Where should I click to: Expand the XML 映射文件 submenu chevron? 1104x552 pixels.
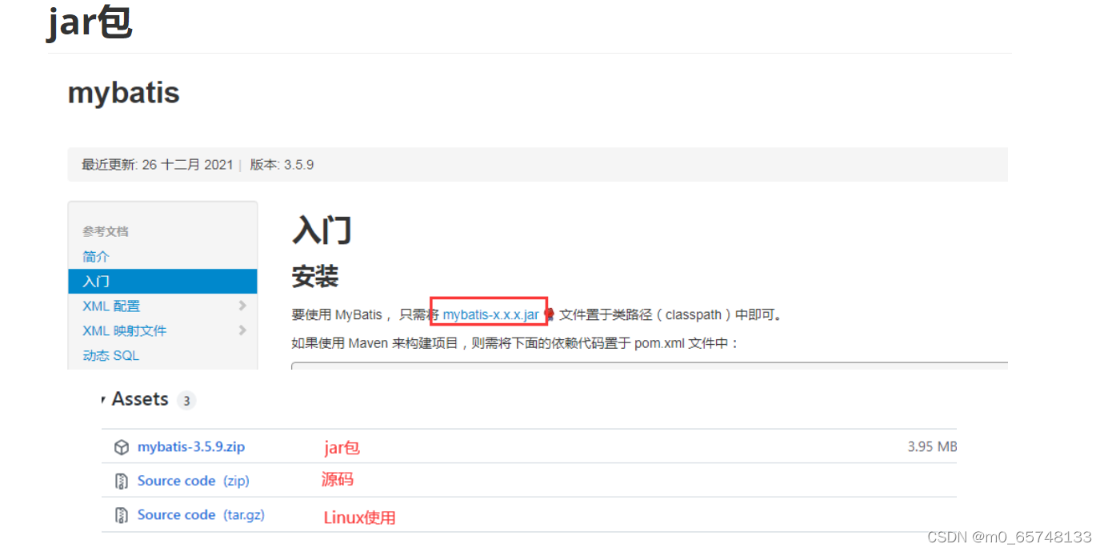point(242,330)
